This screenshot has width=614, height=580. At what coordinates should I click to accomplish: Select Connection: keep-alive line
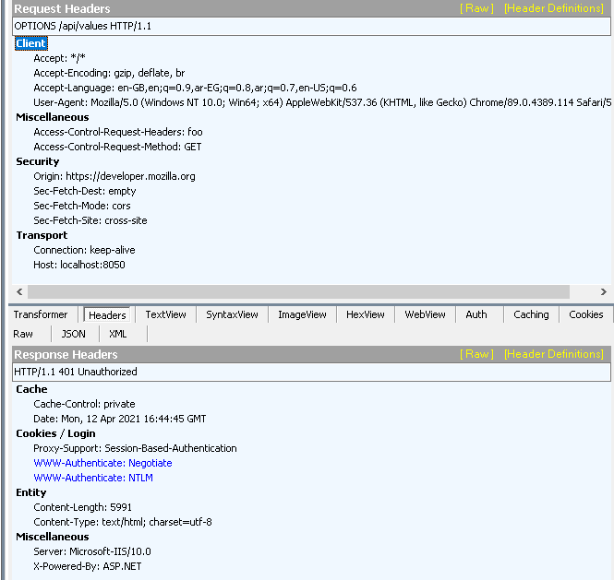[84, 250]
